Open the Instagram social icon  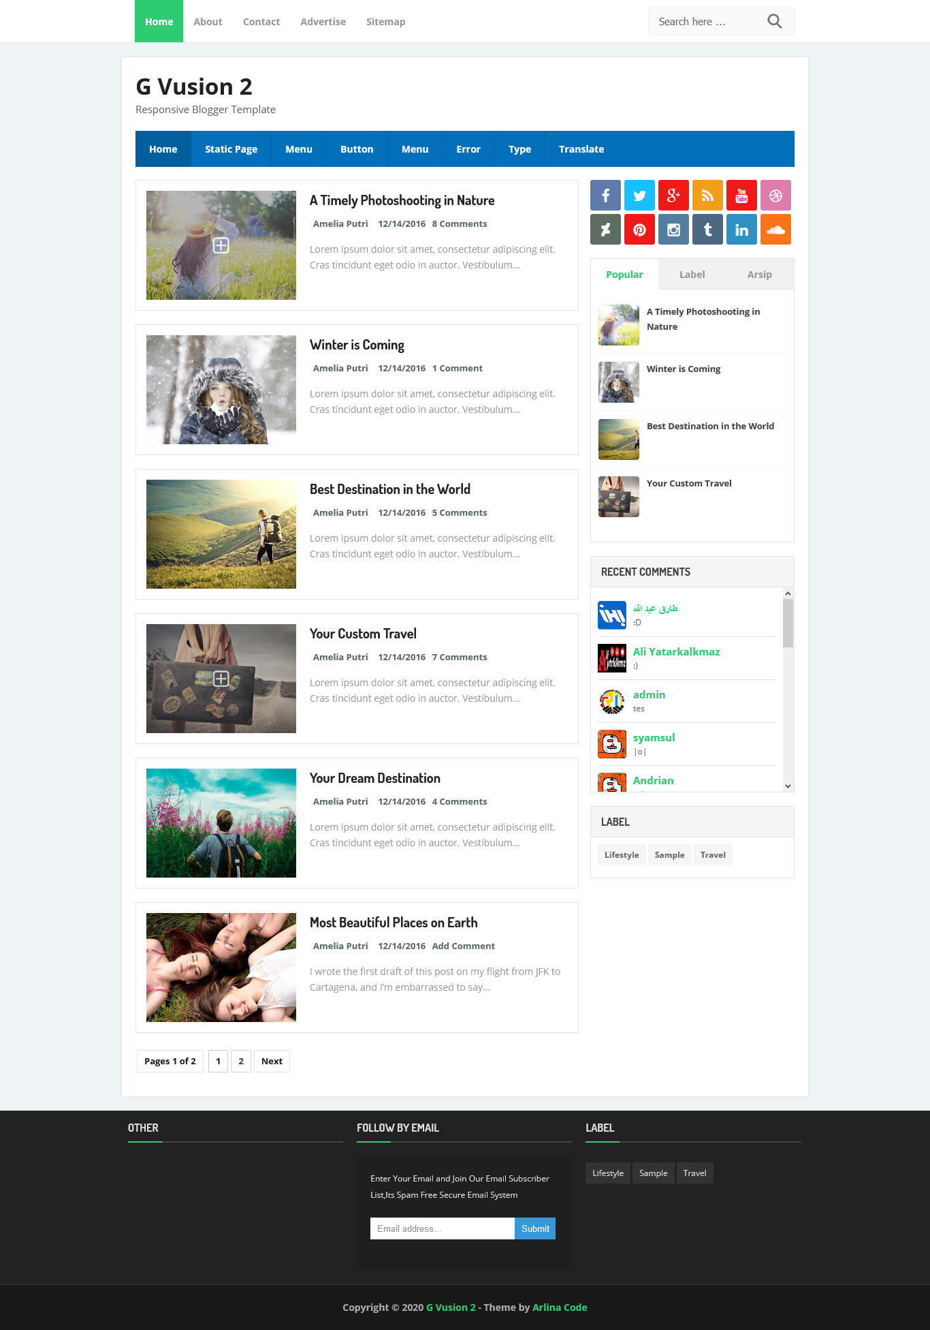[x=673, y=230]
